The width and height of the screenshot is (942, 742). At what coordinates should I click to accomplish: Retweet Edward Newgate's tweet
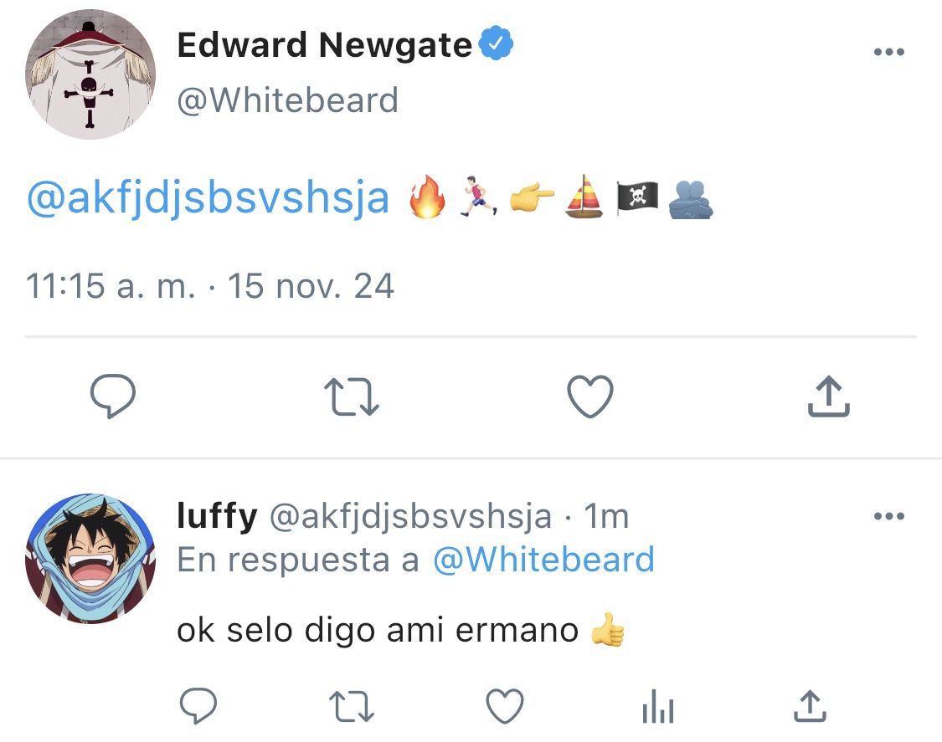click(x=352, y=397)
